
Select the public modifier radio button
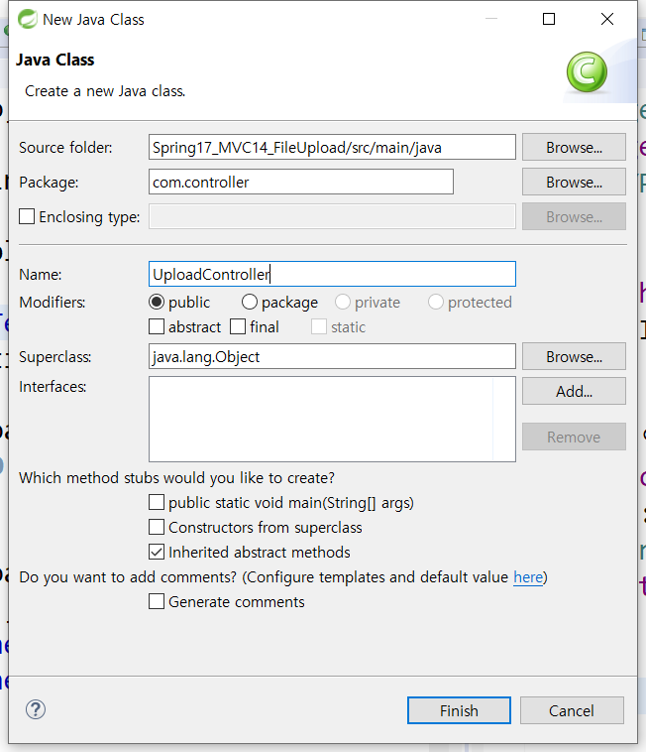click(x=157, y=302)
